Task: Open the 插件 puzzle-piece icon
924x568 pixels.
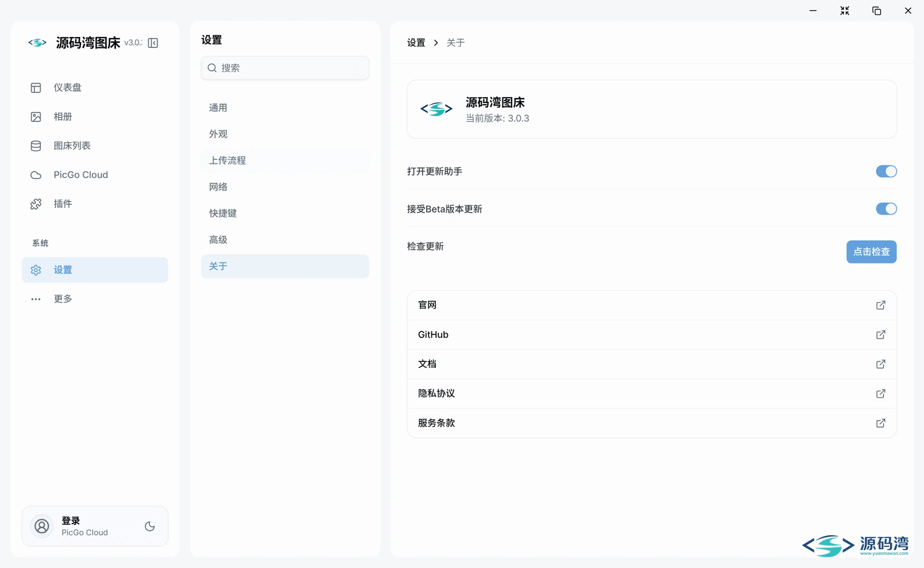Action: point(36,204)
